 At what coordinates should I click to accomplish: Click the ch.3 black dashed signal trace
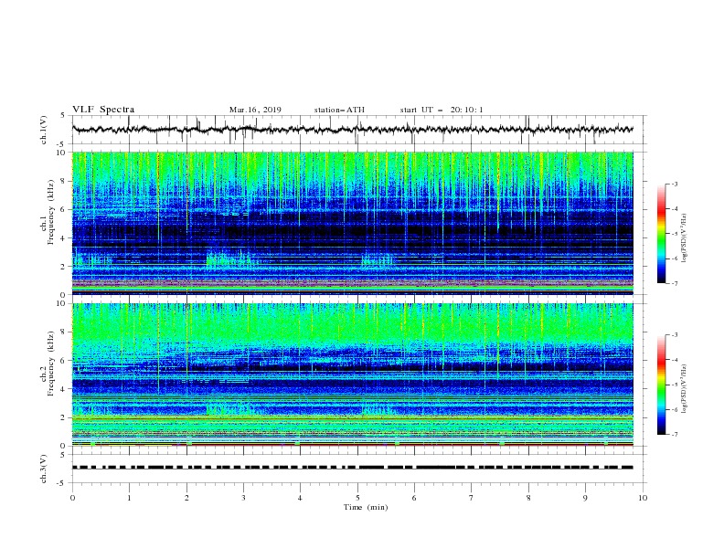click(352, 468)
